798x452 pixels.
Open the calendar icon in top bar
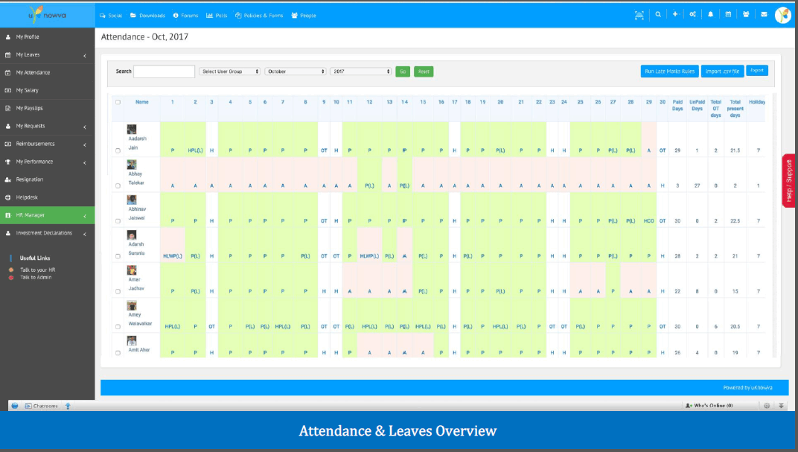tap(728, 15)
